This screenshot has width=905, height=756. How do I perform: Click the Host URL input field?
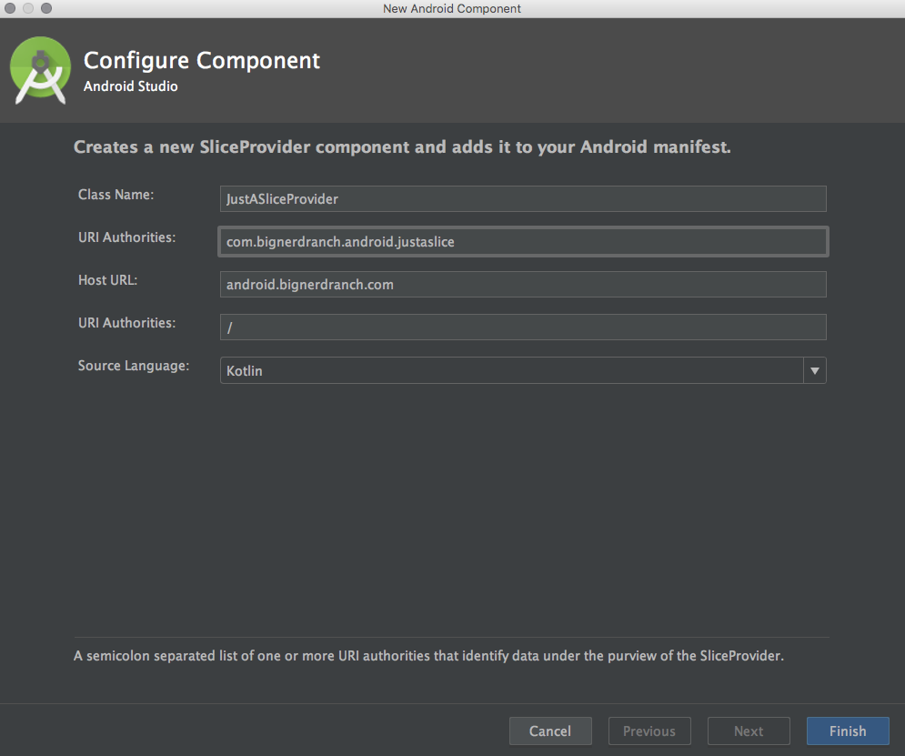pos(523,284)
